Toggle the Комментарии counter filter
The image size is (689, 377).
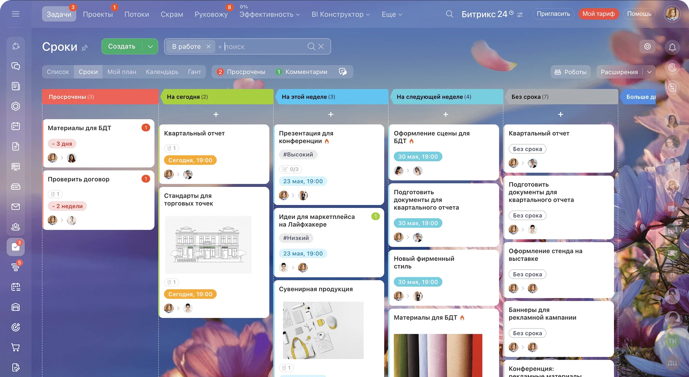pos(301,72)
